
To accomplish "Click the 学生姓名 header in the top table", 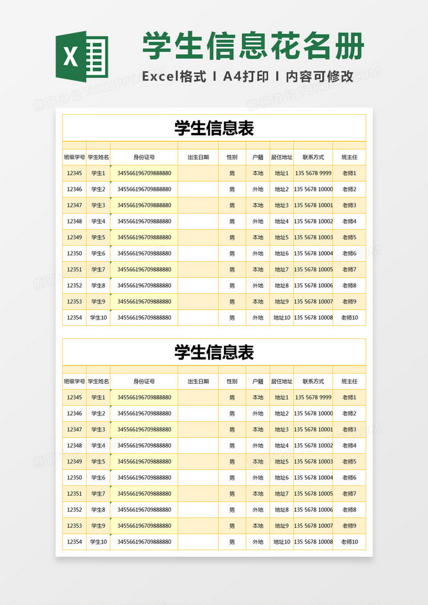I will [x=98, y=157].
